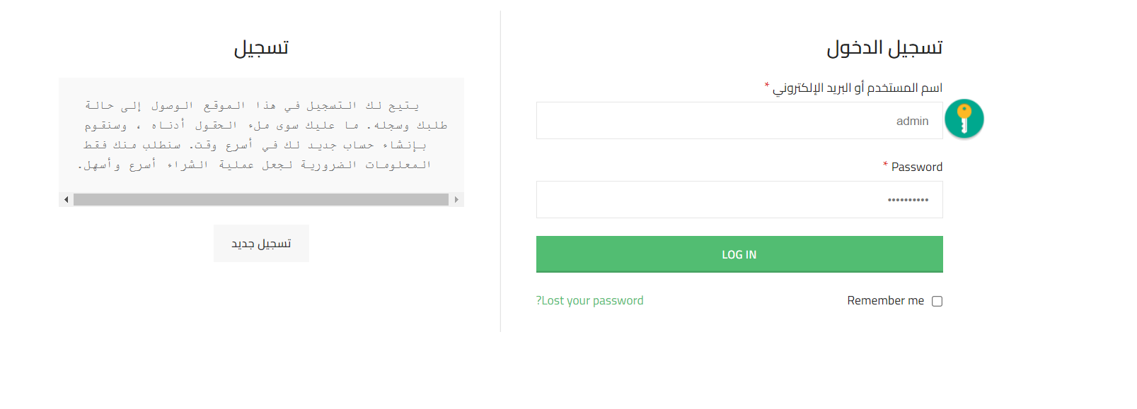The image size is (1137, 409).
Task: Click the تسجيل section heading
Action: tap(261, 48)
